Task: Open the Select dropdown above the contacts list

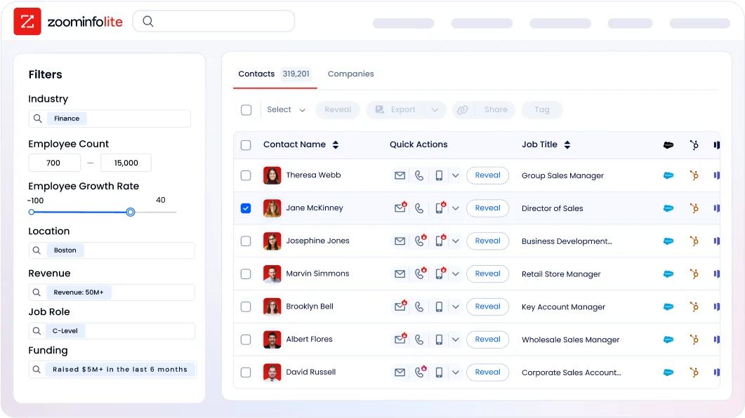Action: pyautogui.click(x=285, y=109)
